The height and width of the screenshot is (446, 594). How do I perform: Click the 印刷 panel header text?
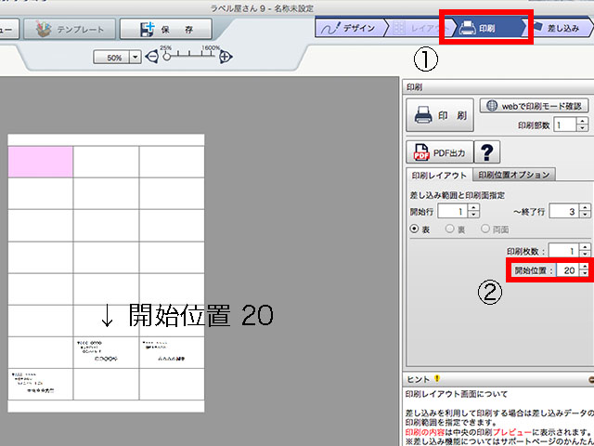coord(414,87)
